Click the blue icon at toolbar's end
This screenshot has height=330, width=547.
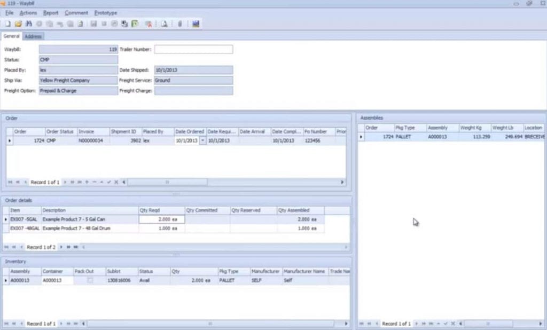click(x=196, y=24)
